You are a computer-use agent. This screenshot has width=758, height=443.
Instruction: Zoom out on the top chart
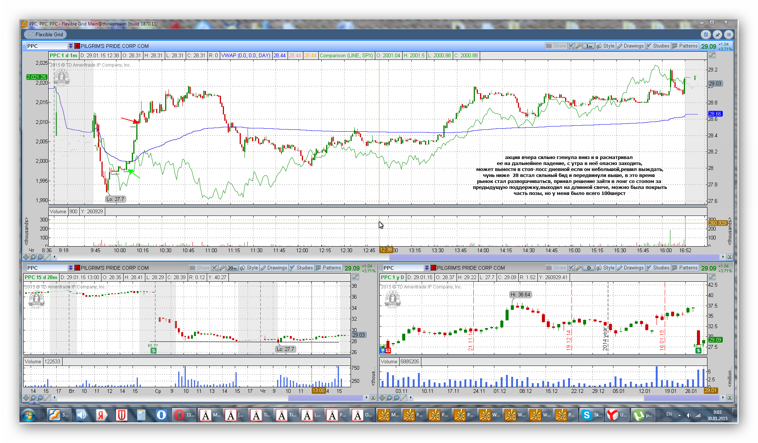click(x=40, y=257)
